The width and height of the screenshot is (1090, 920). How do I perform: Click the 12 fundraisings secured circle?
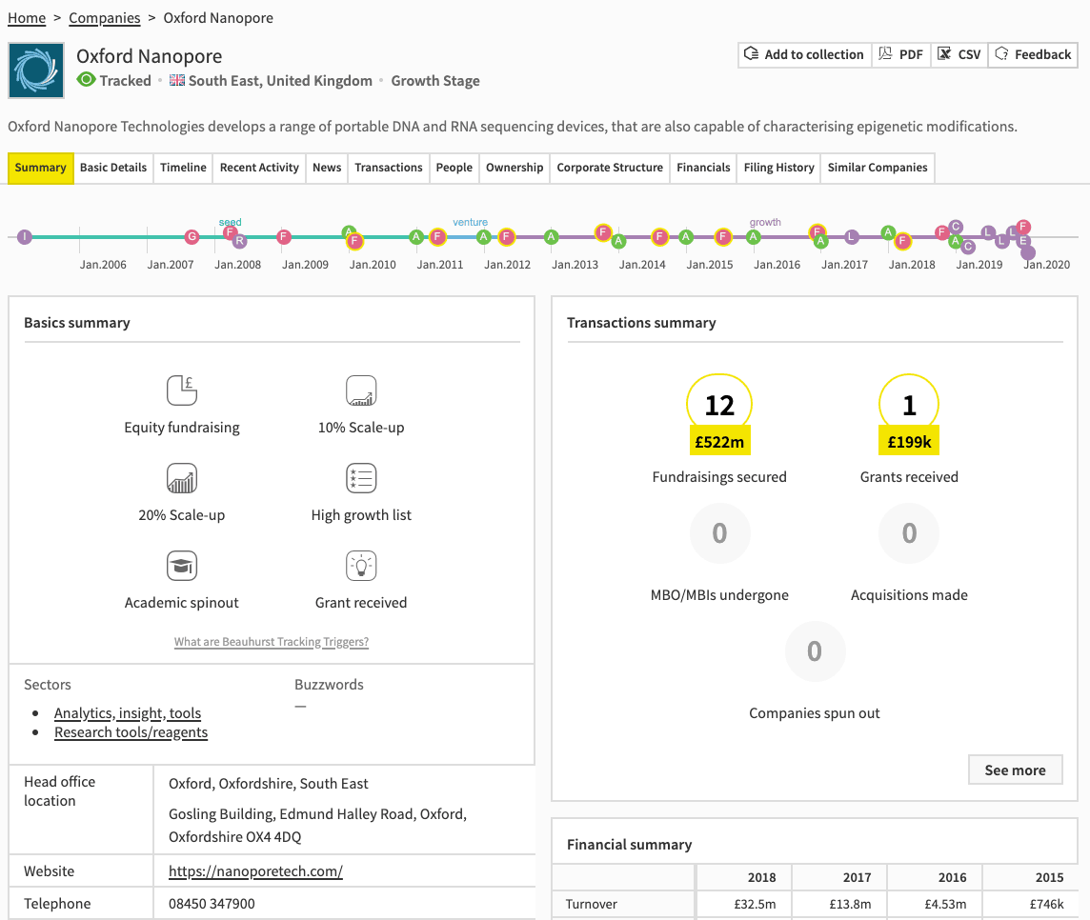[719, 403]
